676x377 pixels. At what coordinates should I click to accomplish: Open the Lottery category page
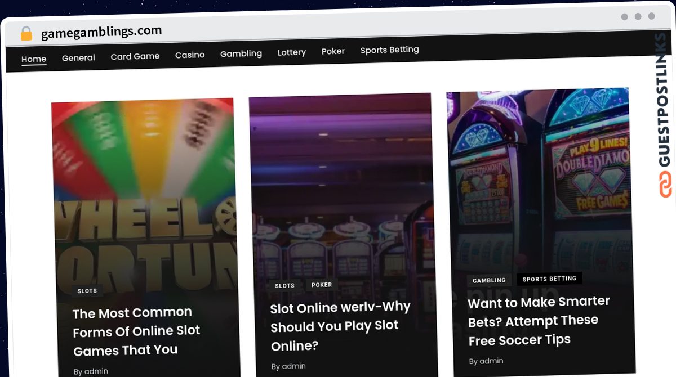tap(292, 52)
